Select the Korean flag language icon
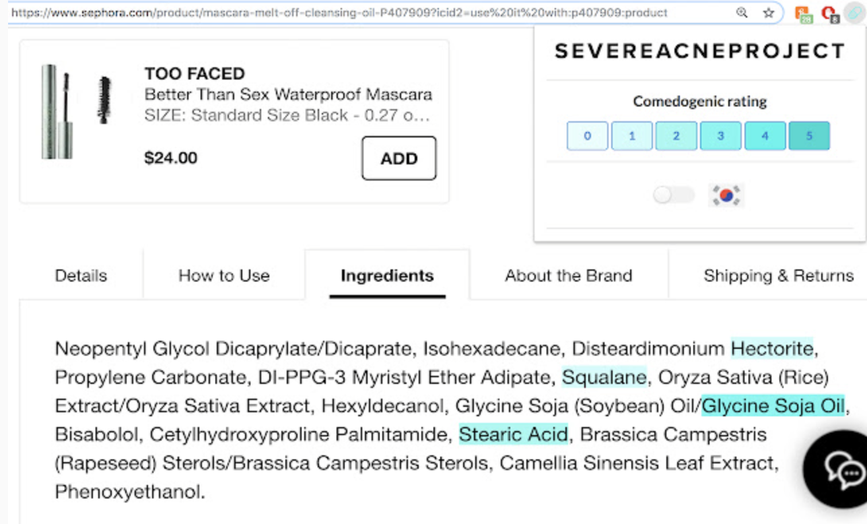Screen dimensions: 867x524 [x=726, y=195]
